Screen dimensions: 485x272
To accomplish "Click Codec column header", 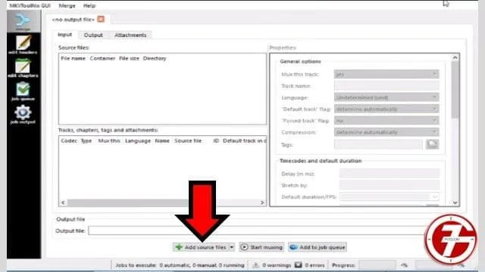I will [69, 141].
